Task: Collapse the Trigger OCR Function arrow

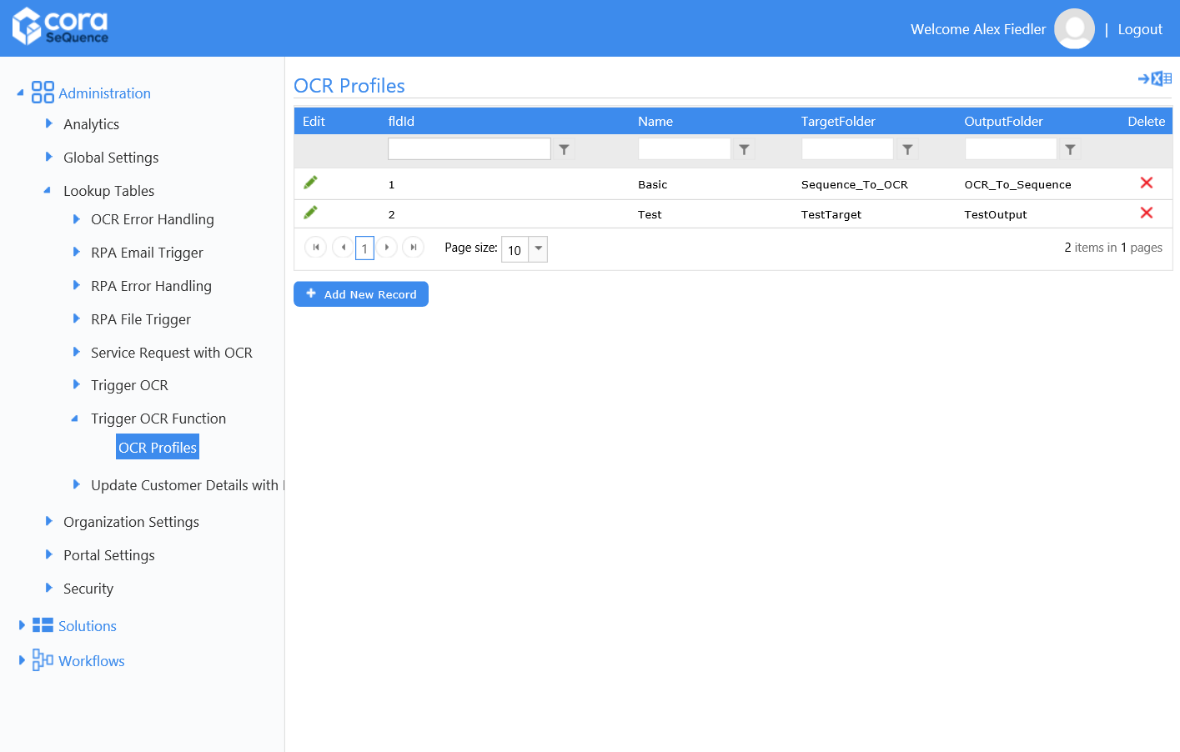Action: pos(75,419)
